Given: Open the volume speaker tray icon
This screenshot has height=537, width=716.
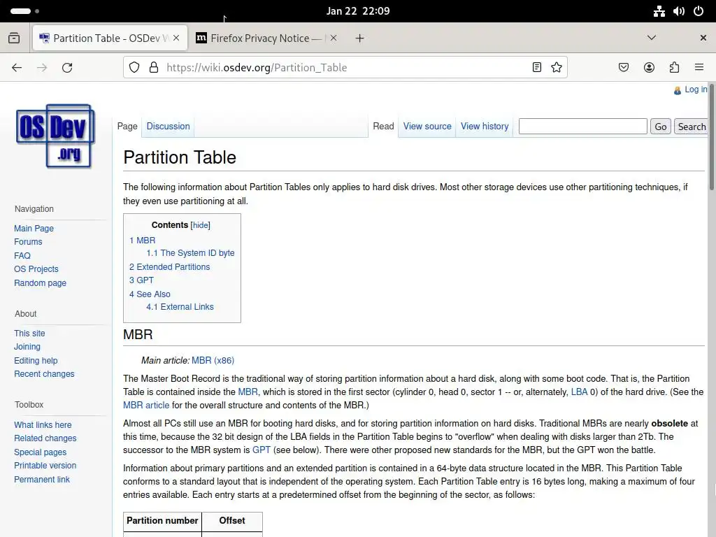Looking at the screenshot, I should tap(678, 11).
